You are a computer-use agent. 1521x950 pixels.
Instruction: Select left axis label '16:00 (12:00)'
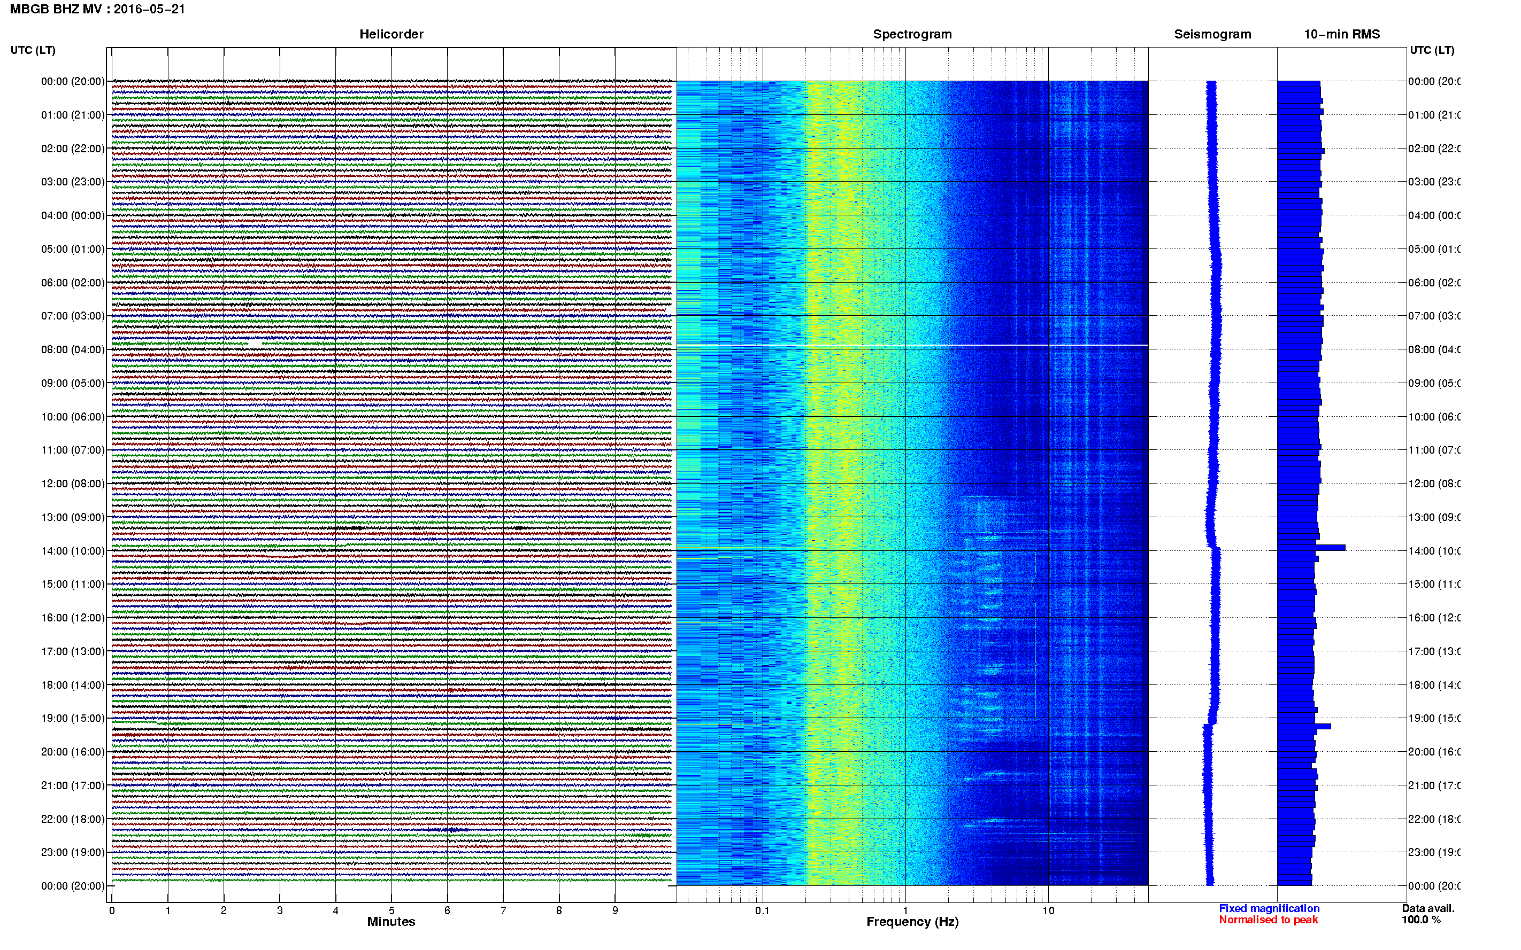pyautogui.click(x=73, y=618)
